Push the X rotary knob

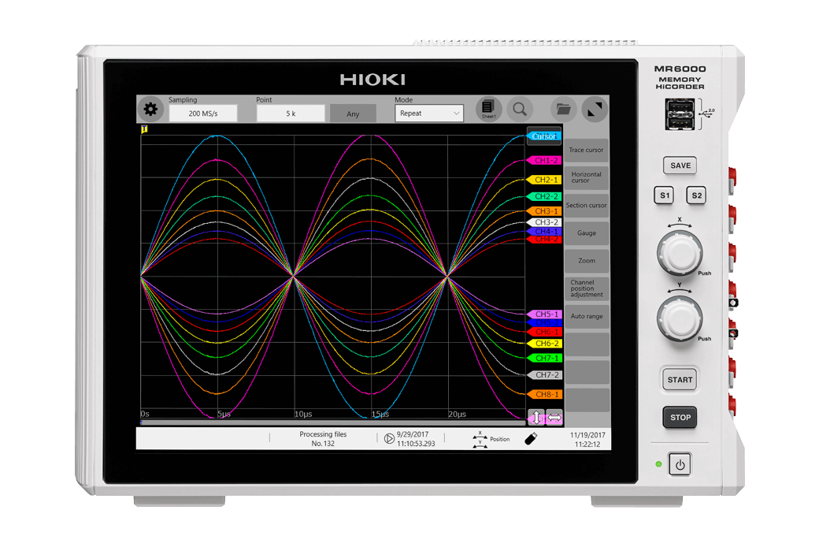coord(679,252)
